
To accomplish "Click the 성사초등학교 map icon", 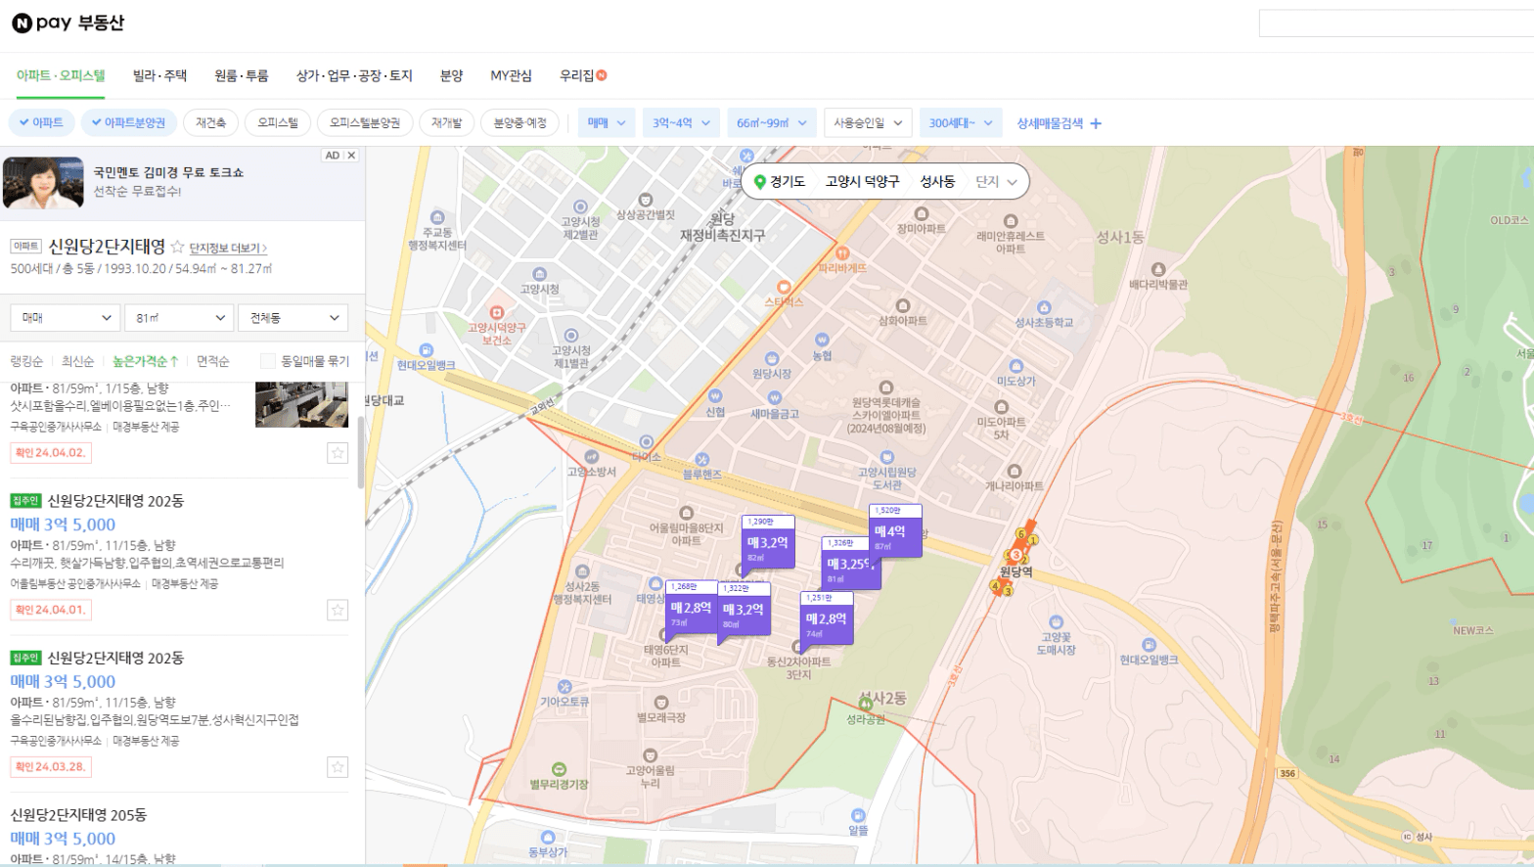I will 1044,308.
